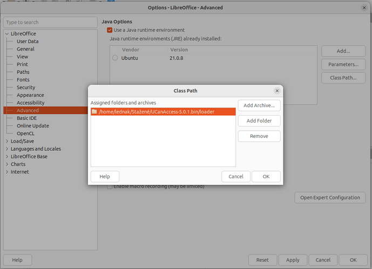
Task: Select the Ubuntu 21.0.8 JRE radio button
Action: point(115,58)
